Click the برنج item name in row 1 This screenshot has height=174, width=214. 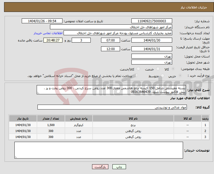click(x=133, y=125)
